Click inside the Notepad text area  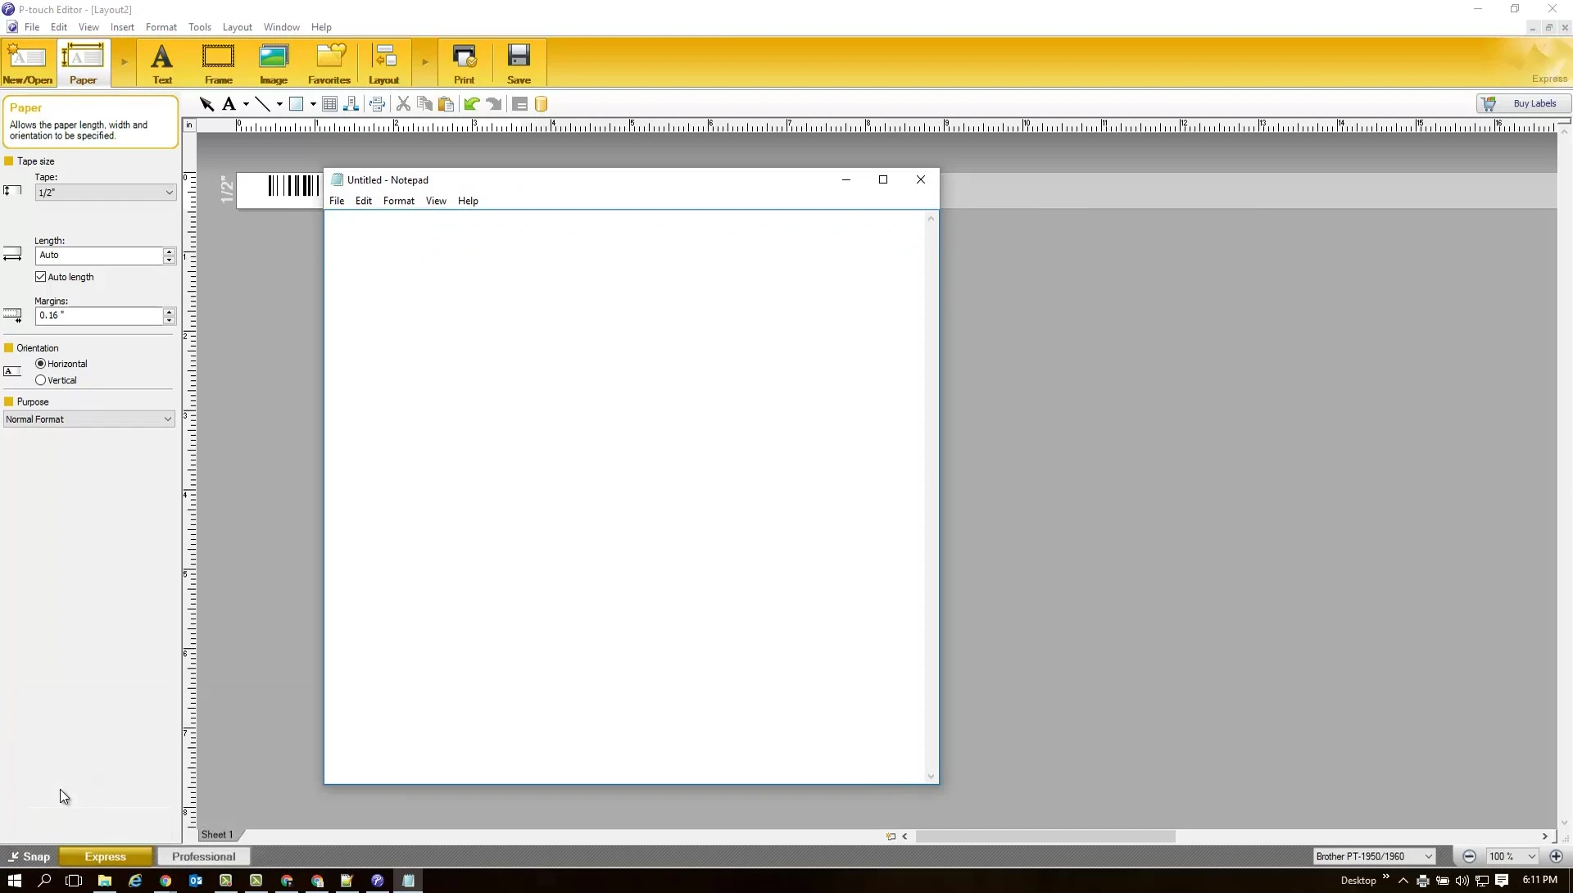coord(625,496)
